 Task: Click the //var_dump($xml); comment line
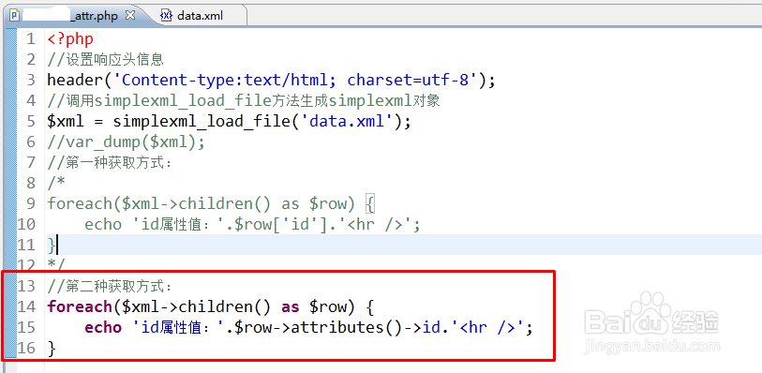click(127, 142)
